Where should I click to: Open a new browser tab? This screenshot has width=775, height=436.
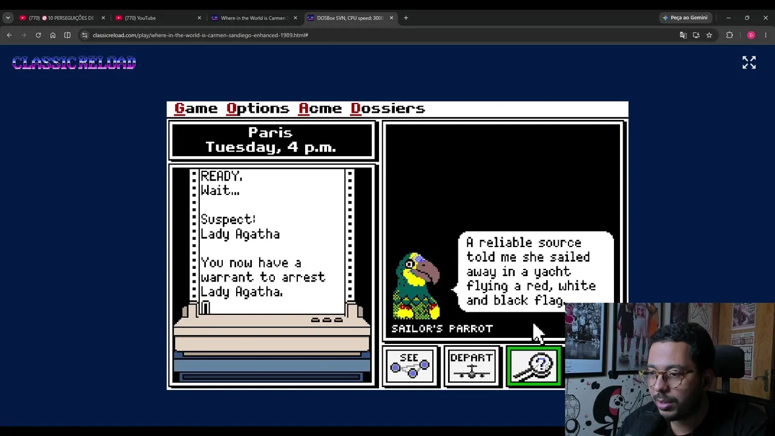[406, 18]
